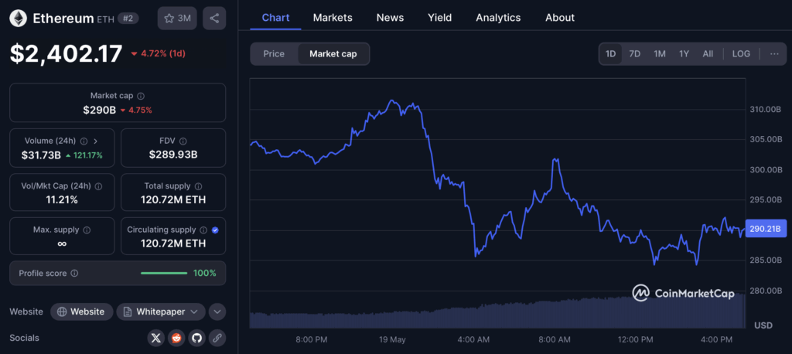This screenshot has width=792, height=354.
Task: Open the share icon button
Action: coord(214,19)
